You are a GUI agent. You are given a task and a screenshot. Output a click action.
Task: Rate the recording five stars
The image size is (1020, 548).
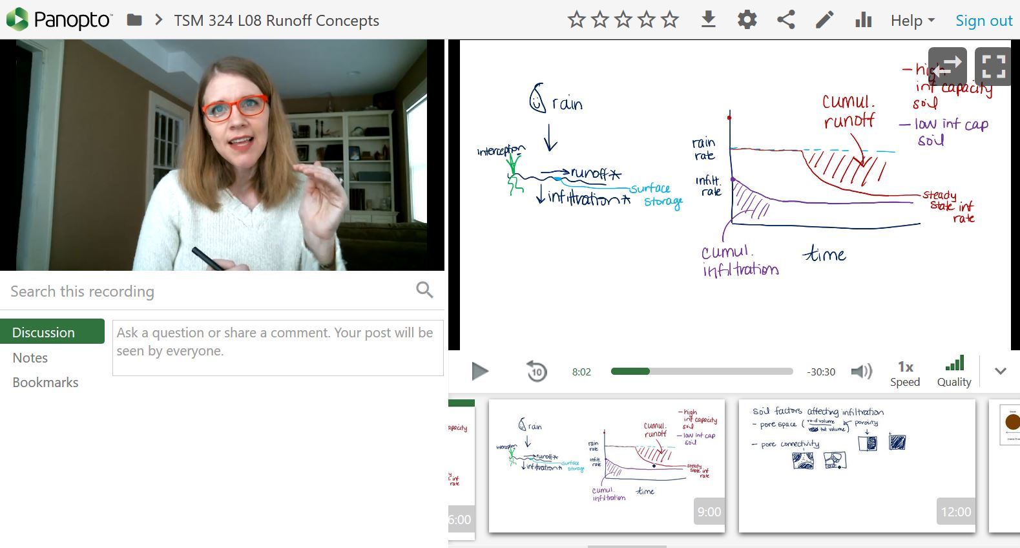coord(670,20)
